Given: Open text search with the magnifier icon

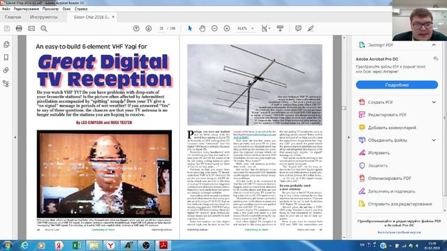Looking at the screenshot, I should pyautogui.click(x=44, y=29).
